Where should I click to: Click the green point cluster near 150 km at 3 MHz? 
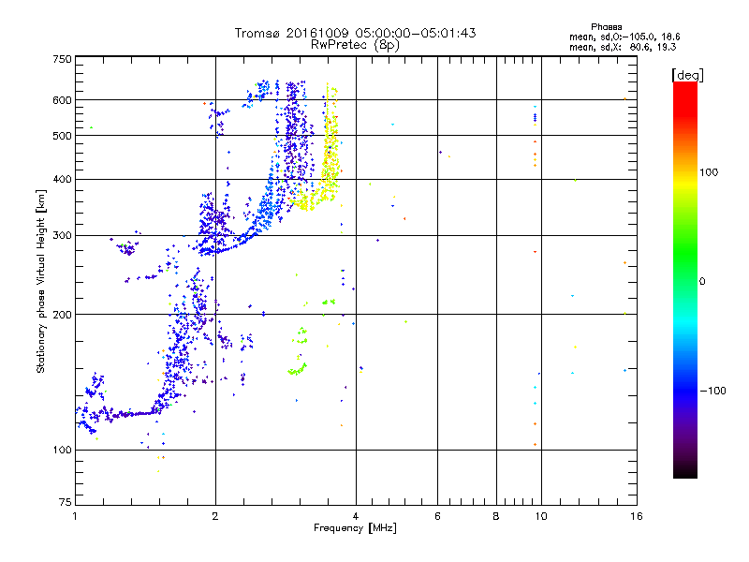[297, 370]
